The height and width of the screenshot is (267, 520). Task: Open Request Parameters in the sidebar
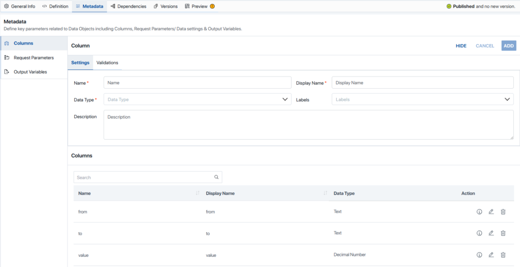pyautogui.click(x=34, y=58)
